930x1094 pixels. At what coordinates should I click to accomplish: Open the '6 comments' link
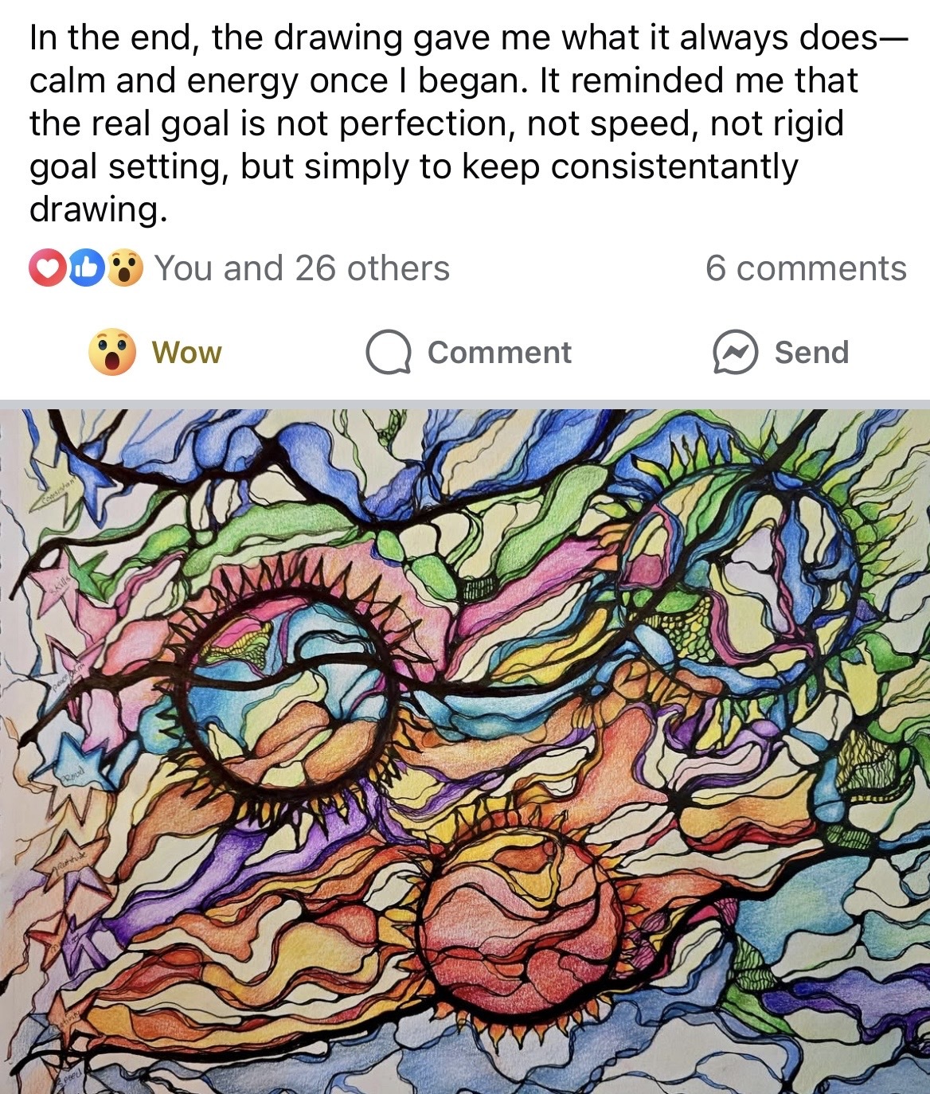[x=806, y=268]
